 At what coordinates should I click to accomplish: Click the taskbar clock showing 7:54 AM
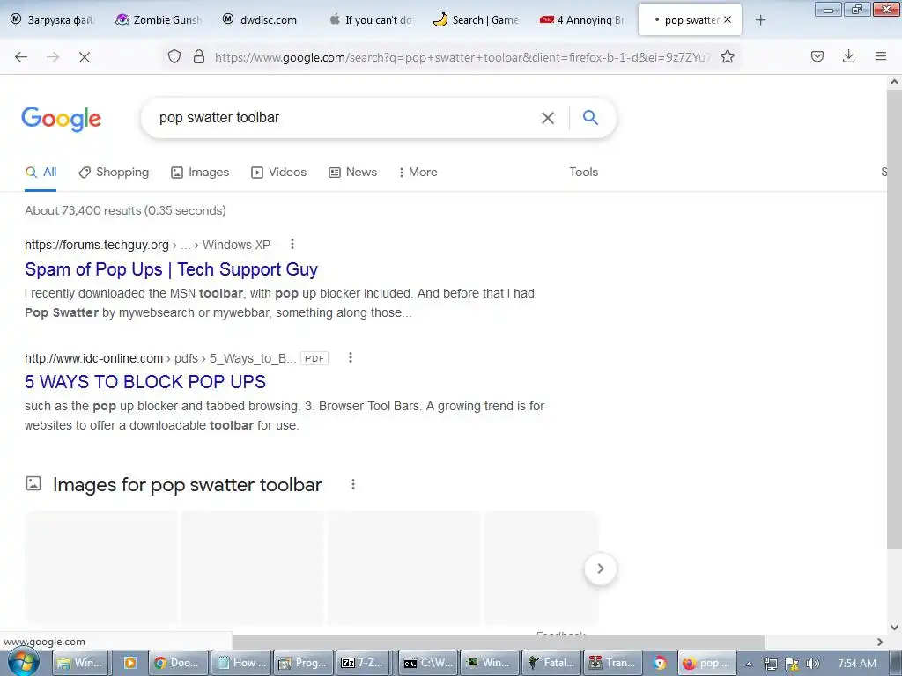(x=857, y=664)
